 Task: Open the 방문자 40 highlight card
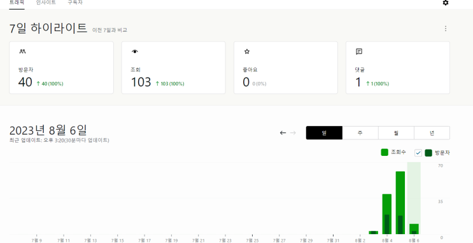click(x=62, y=68)
